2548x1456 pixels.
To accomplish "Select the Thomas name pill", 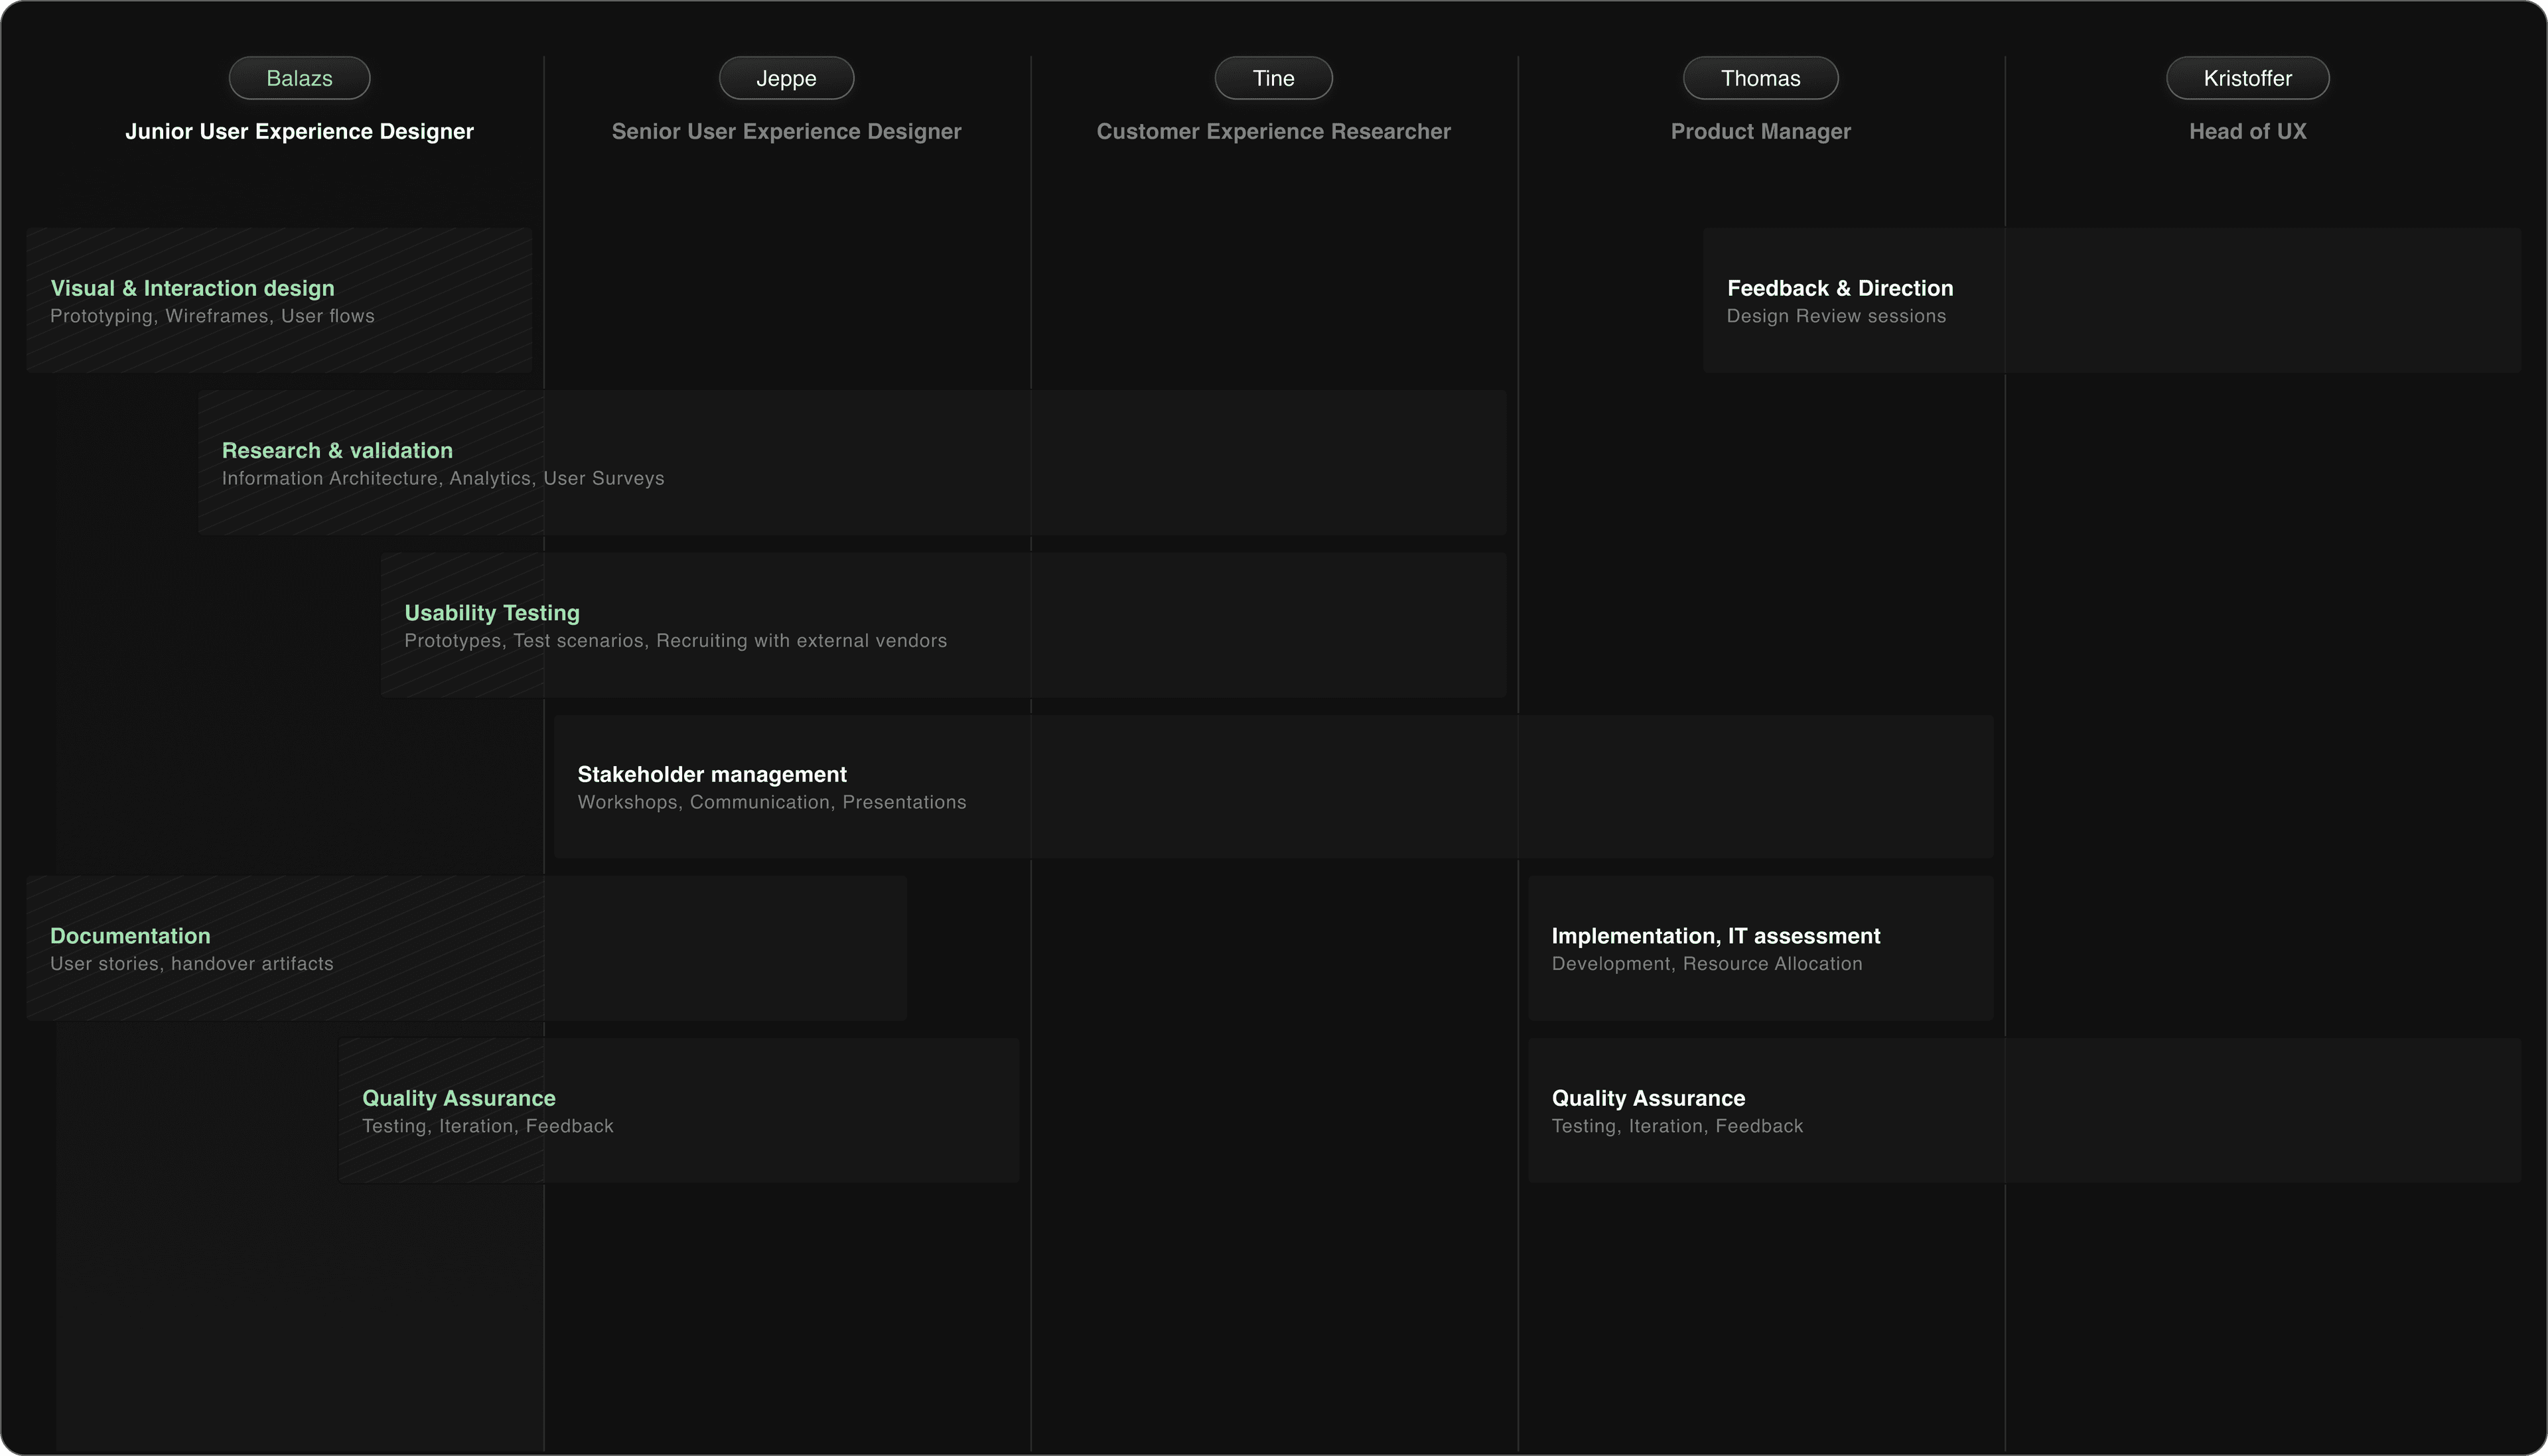I will point(1760,78).
